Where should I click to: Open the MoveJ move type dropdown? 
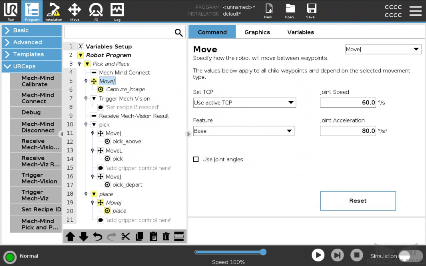click(x=383, y=49)
